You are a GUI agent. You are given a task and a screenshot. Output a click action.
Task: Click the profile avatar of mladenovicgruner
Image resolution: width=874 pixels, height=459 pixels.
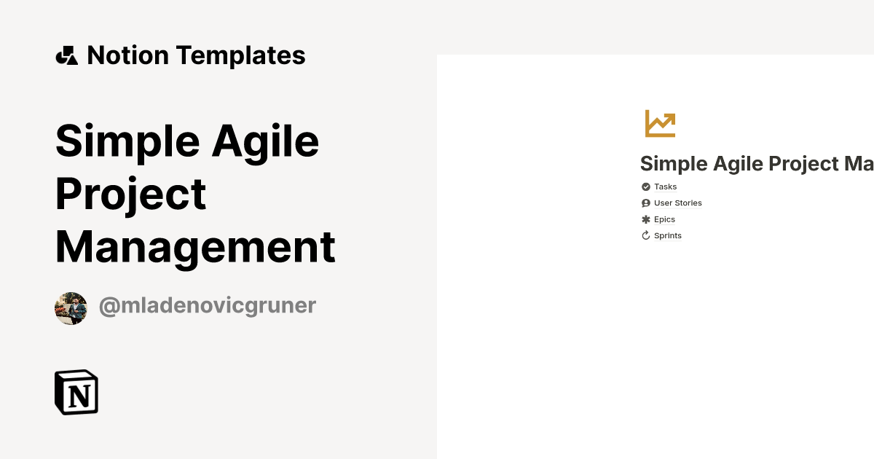(71, 308)
